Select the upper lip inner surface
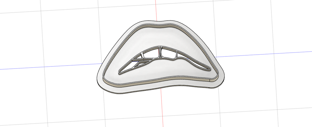The width and height of the screenshot is (312, 127). coord(159,38)
